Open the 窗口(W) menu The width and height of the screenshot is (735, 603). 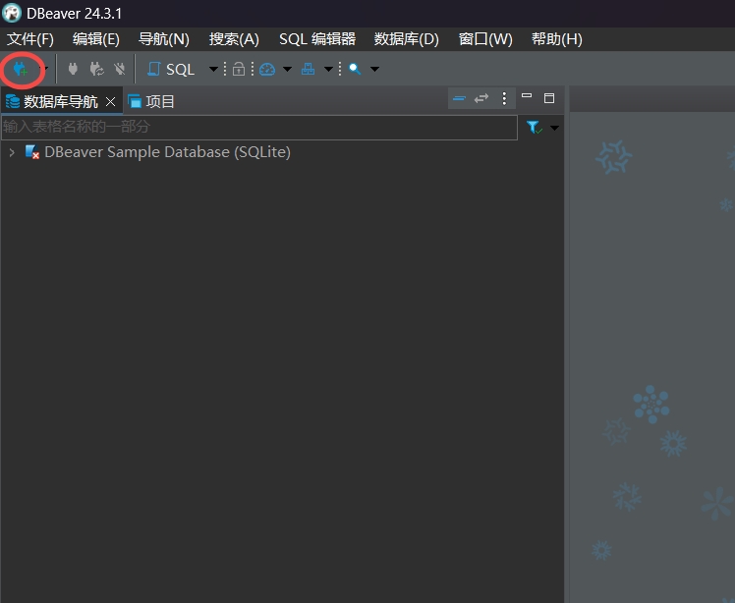tap(485, 39)
